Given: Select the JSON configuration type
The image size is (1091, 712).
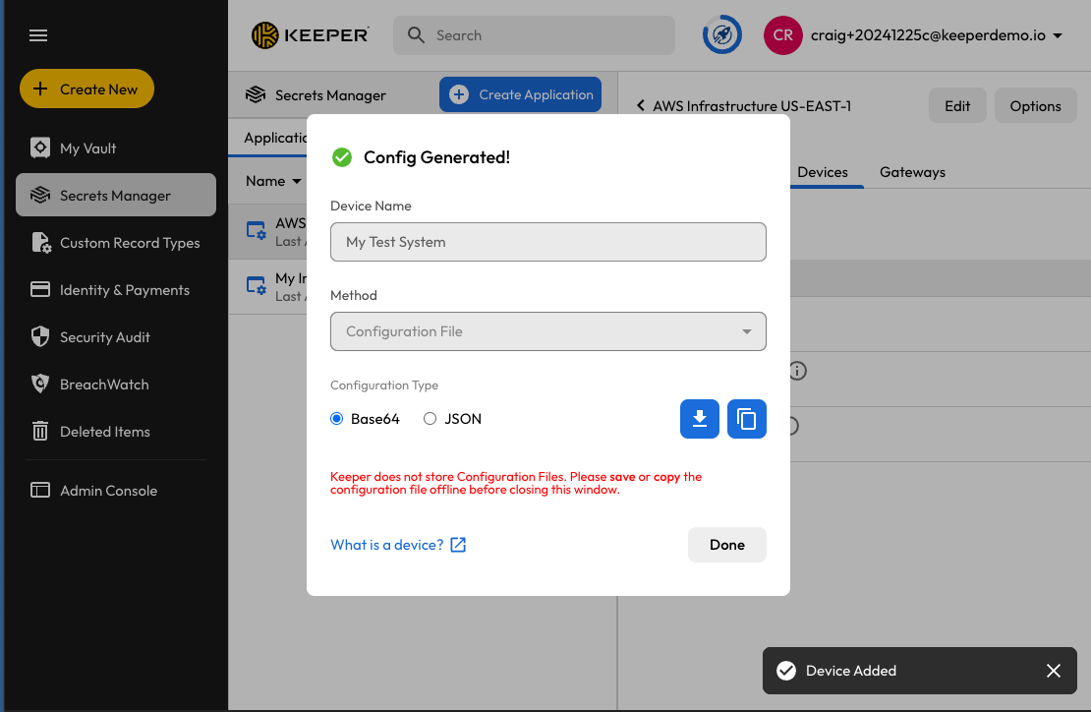Looking at the screenshot, I should tap(431, 419).
